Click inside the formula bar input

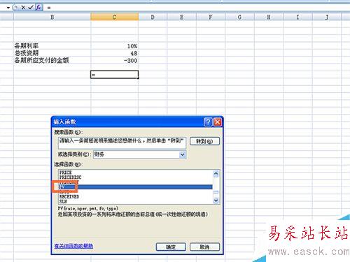[198, 8]
